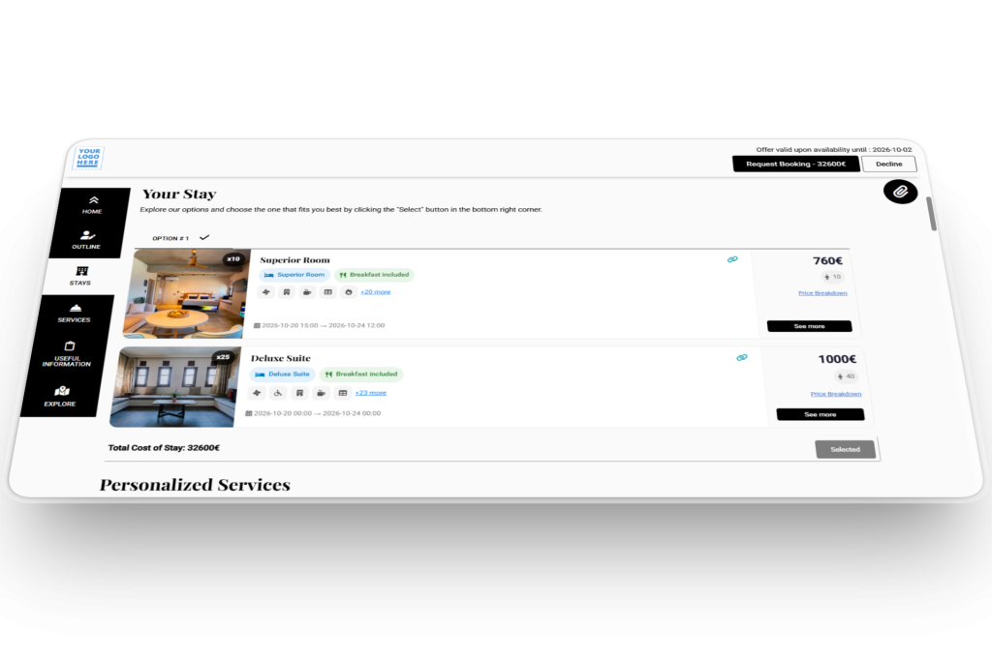Click the page vertical scrollbar
The width and height of the screenshot is (992, 661).
[x=932, y=214]
